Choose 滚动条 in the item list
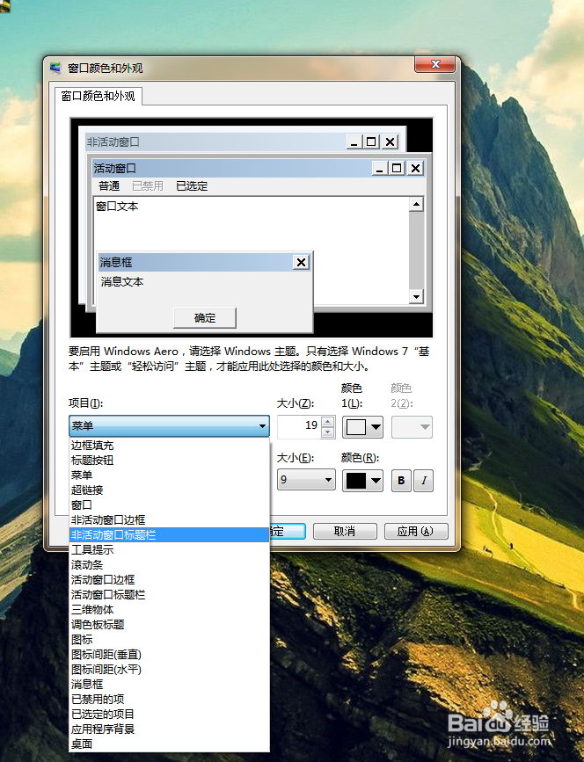The image size is (584, 762). click(x=169, y=565)
